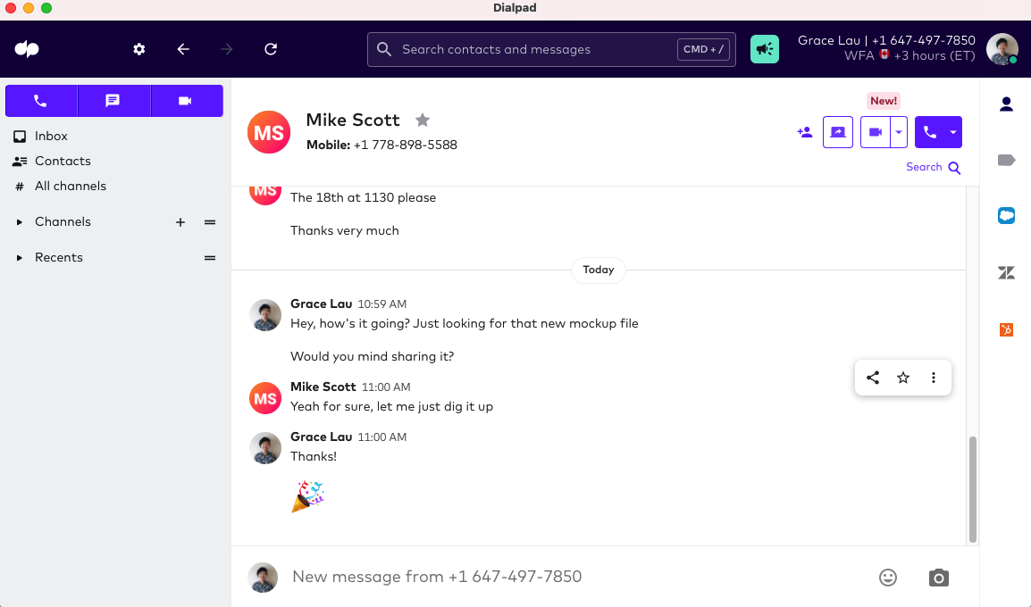The height and width of the screenshot is (607, 1031).
Task: Open settings via the gear icon
Action: tap(138, 49)
